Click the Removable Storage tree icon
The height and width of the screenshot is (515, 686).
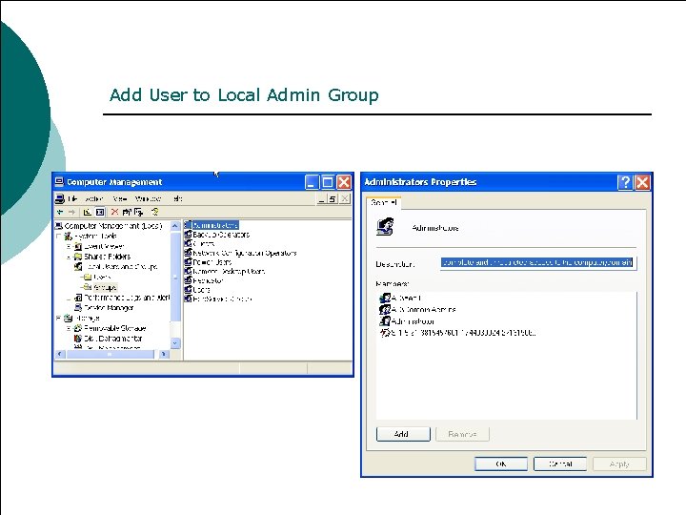tap(78, 328)
